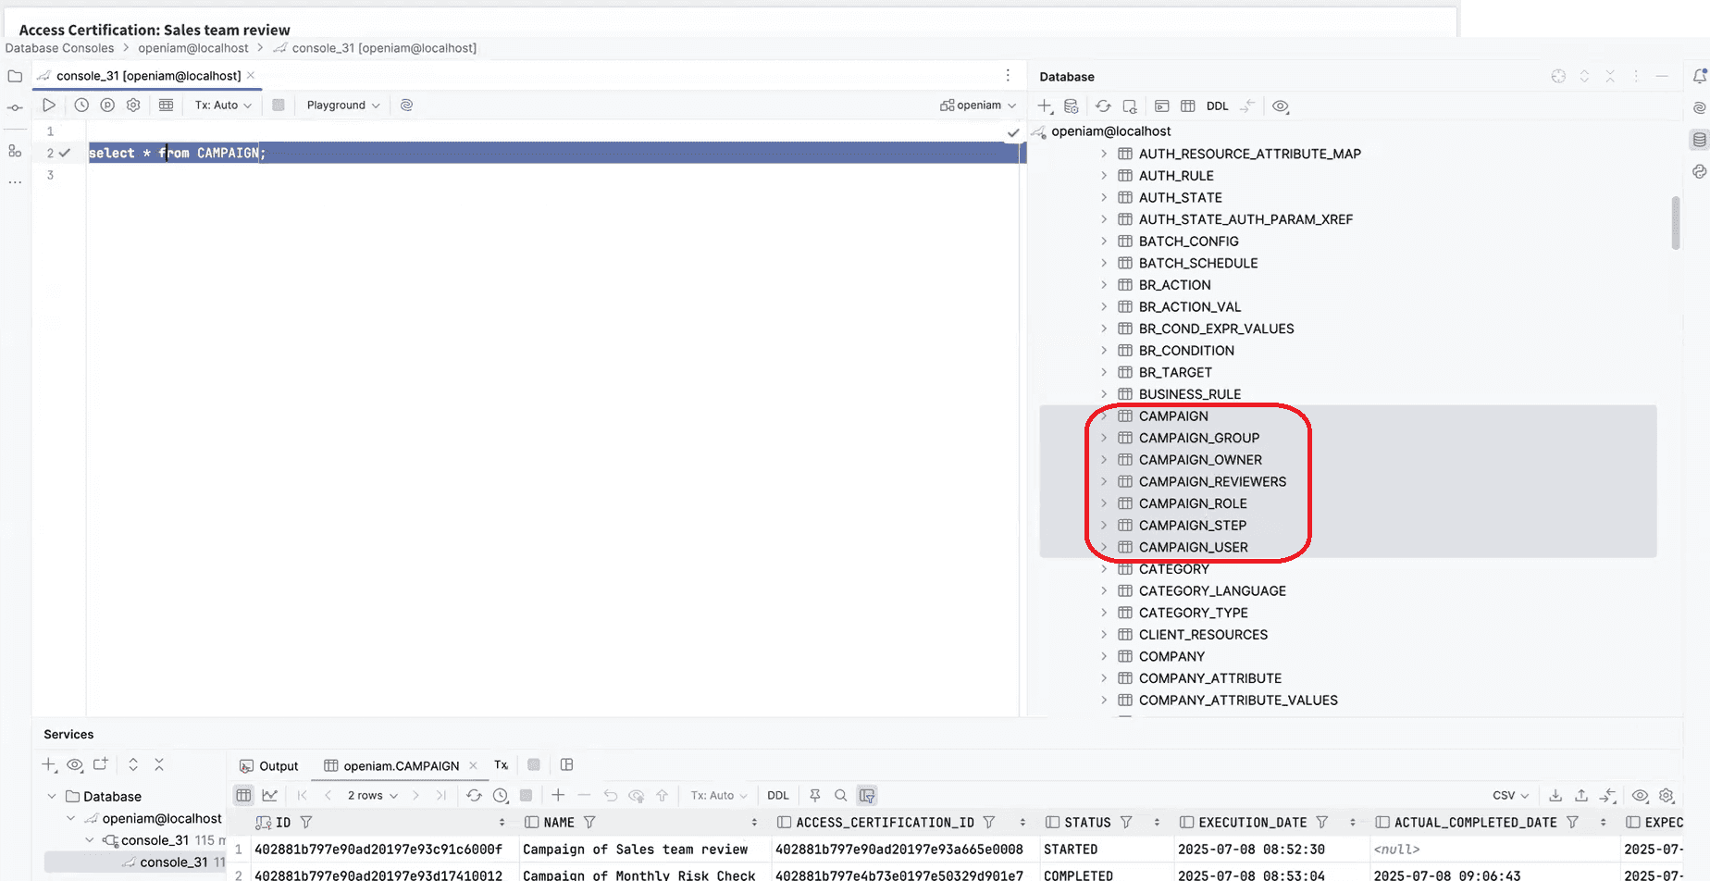Expand the CAMPAIGN_REVIEWERS table node
The width and height of the screenshot is (1710, 881).
click(x=1104, y=481)
